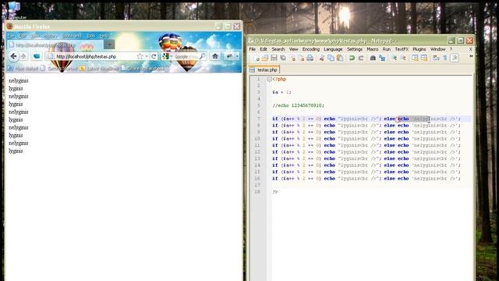
Task: Print the document using printer icon
Action: coord(310,59)
